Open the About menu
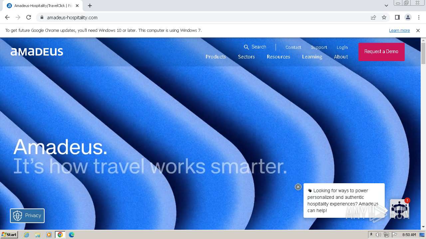Viewport: 426px width, 239px height. (341, 57)
